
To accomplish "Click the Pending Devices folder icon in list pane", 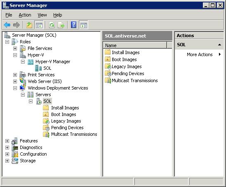I will [x=108, y=73].
